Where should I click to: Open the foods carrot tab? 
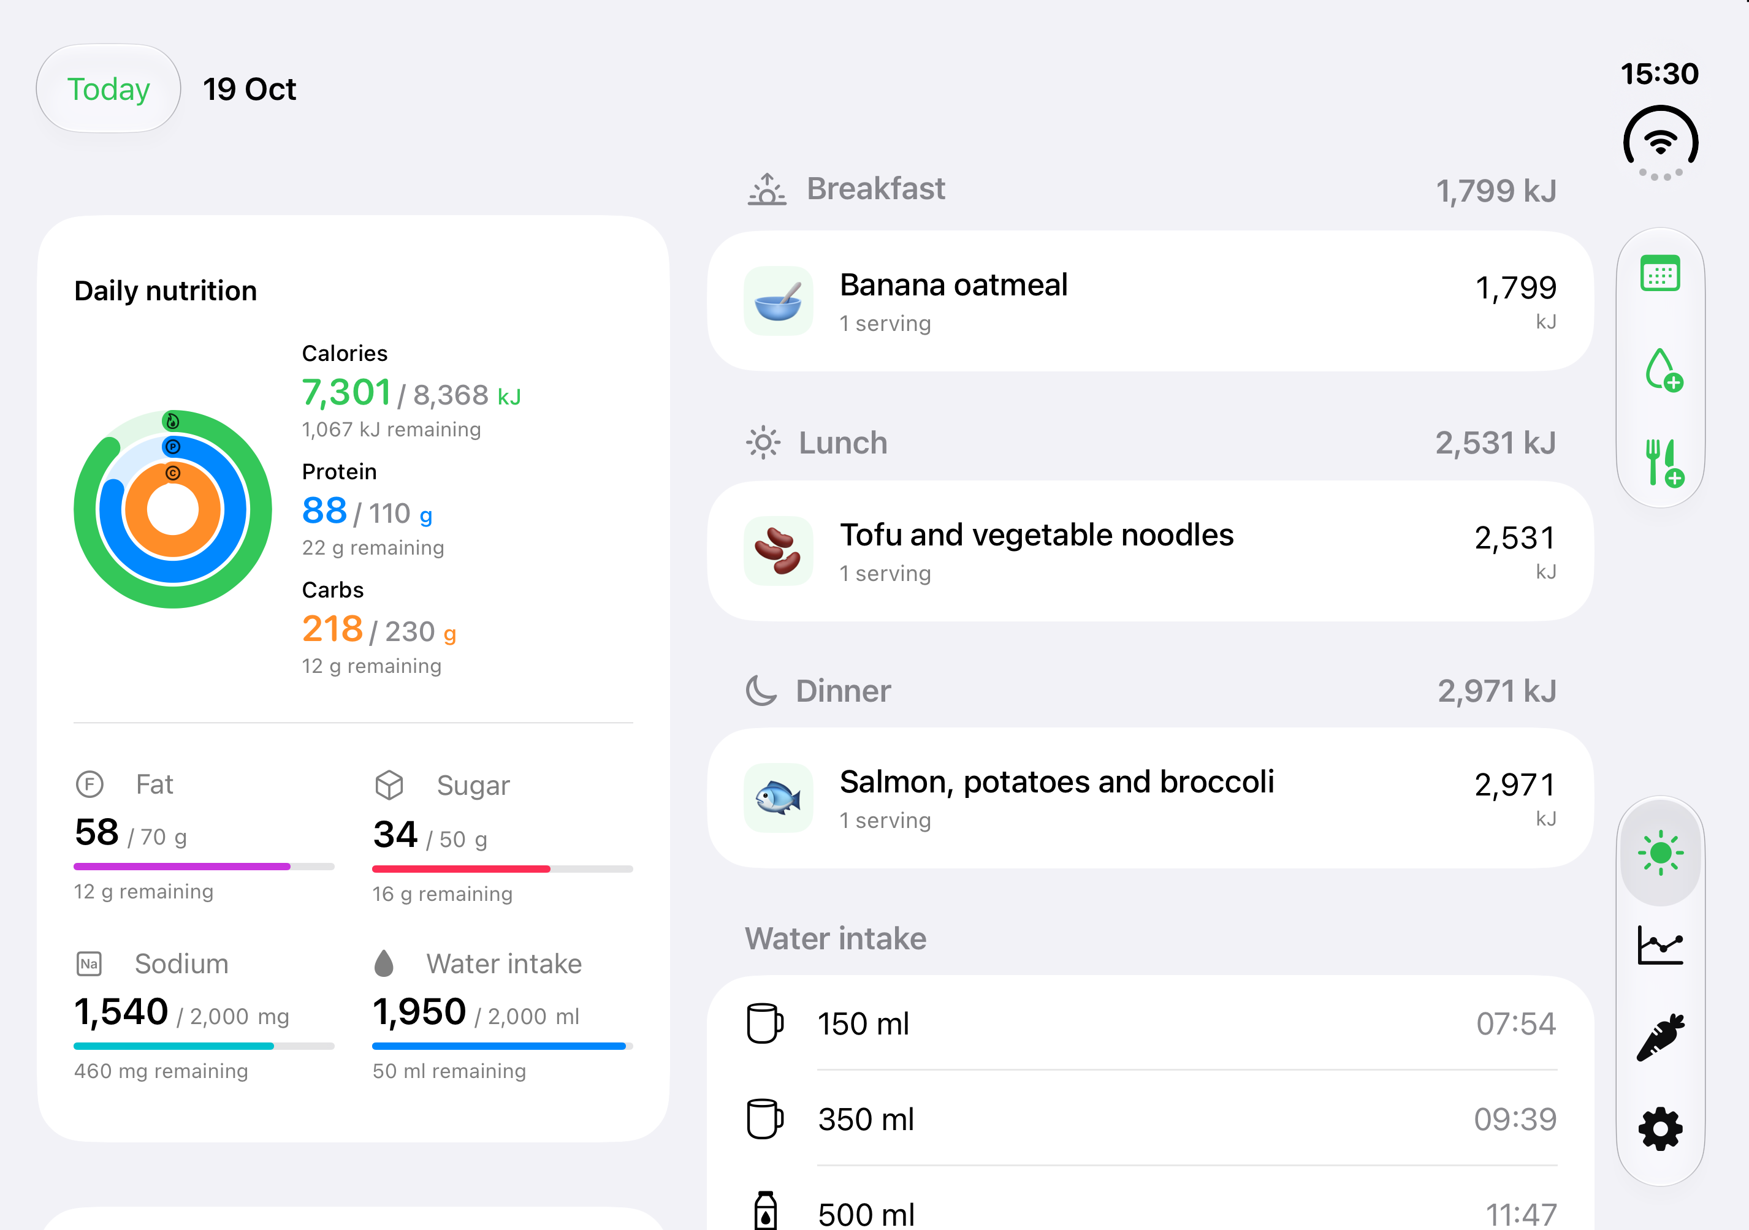click(1660, 1036)
